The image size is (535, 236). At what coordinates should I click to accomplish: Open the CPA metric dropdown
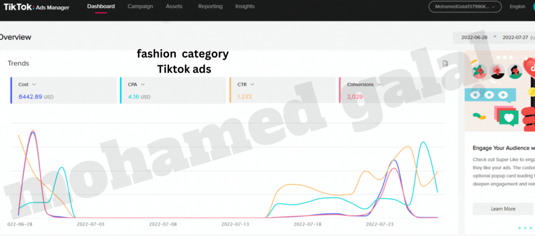143,84
